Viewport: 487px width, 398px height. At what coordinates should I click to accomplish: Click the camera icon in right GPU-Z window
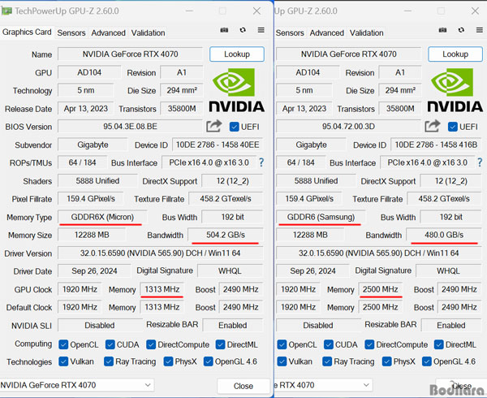442,30
